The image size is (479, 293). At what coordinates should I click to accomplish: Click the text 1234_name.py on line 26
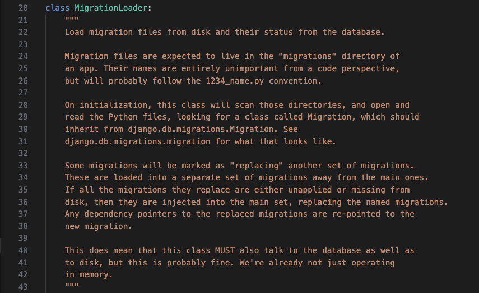[x=235, y=81]
